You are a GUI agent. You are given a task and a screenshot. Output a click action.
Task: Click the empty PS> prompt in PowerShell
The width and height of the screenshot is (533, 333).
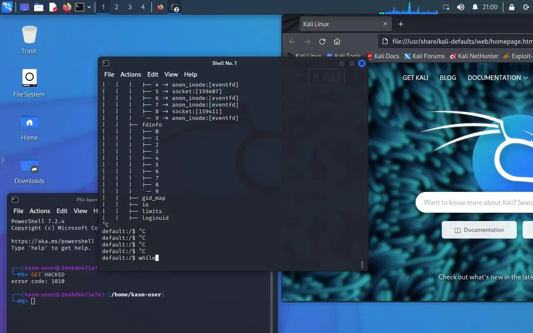23,301
